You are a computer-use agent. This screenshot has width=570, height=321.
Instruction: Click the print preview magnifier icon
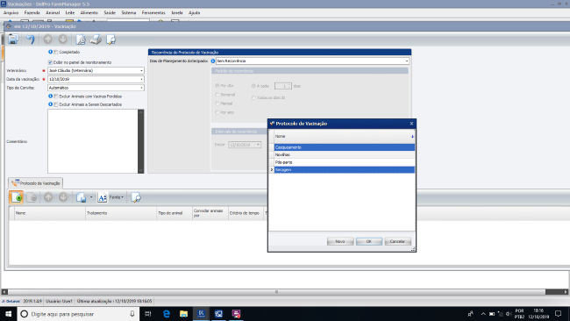81,39
